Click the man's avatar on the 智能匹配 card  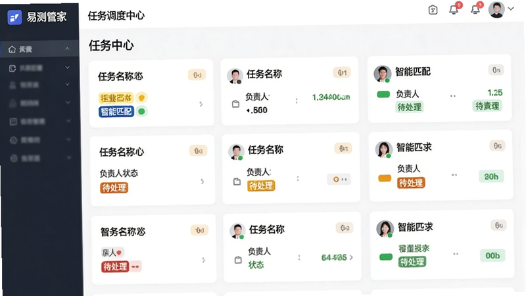coord(382,74)
